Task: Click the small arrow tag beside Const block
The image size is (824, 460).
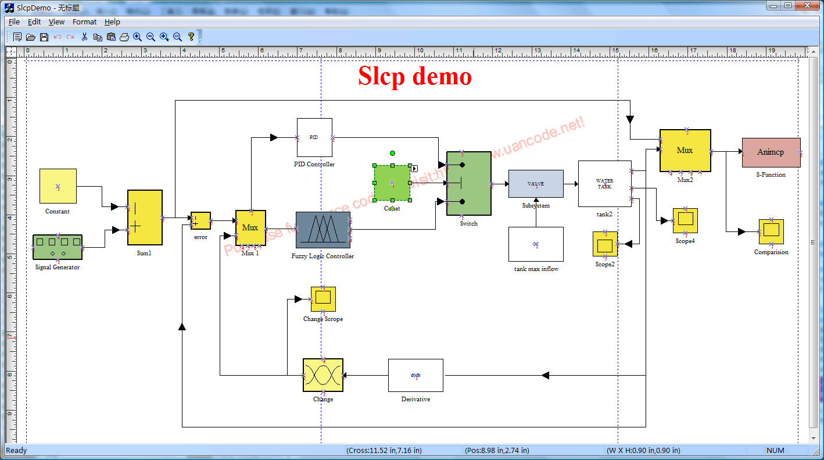Action: point(415,169)
